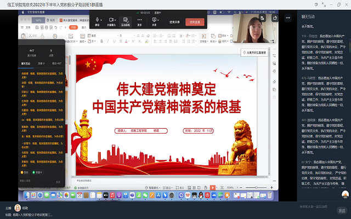Viewport: 351px width, 219px height.
Task: Expand camera options arrow in the live toolbar
Action: coord(115,20)
